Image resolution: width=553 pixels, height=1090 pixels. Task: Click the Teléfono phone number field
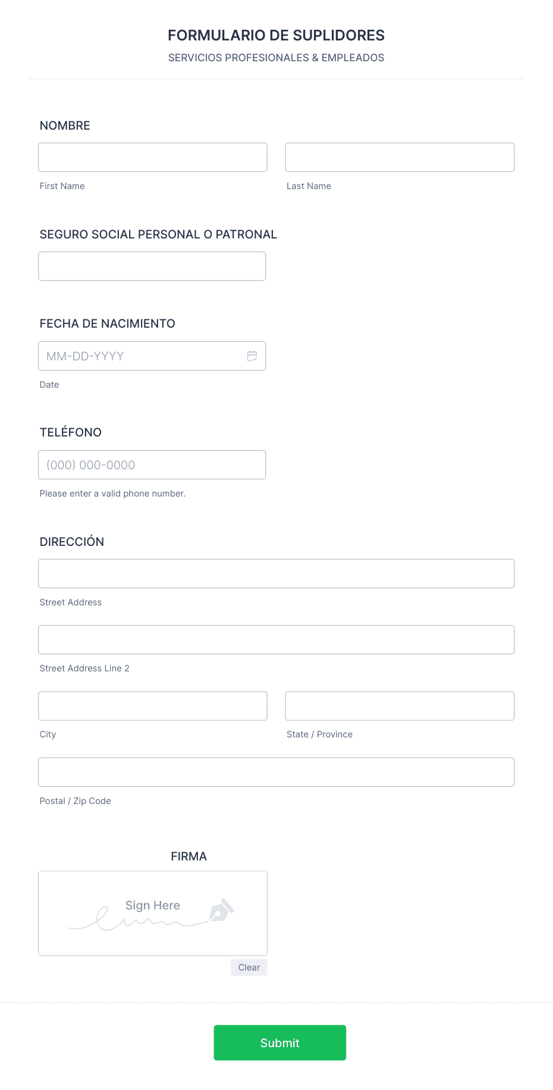click(152, 465)
